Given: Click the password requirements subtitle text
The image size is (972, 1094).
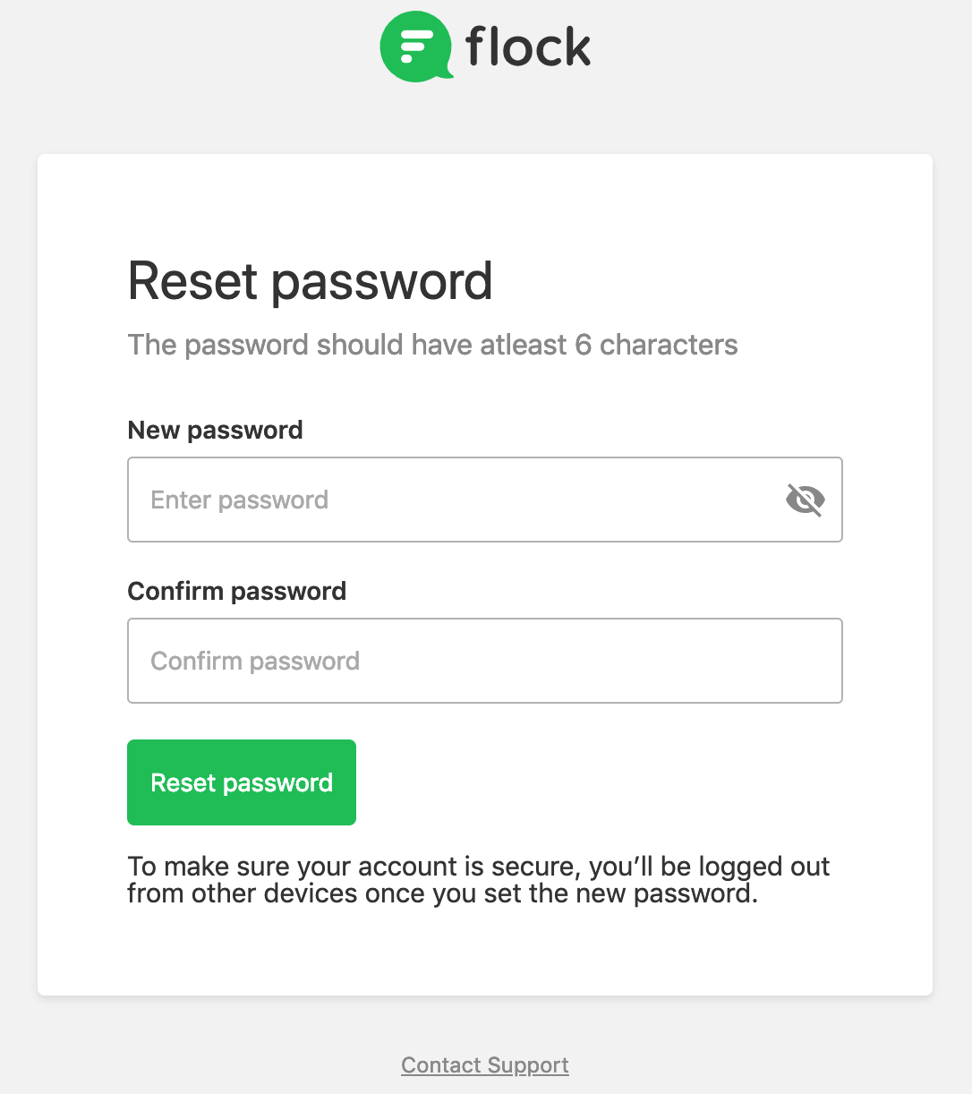Looking at the screenshot, I should 432,345.
